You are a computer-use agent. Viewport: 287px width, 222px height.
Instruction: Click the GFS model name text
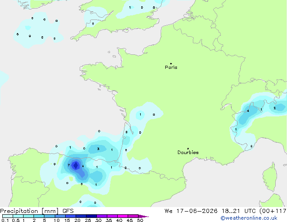tap(68, 211)
